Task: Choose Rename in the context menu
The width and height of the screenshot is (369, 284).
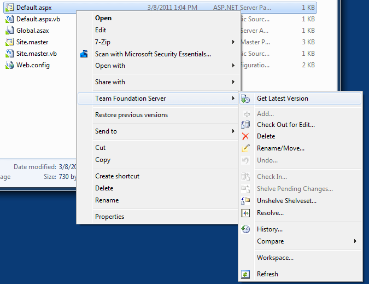Action: click(158, 200)
